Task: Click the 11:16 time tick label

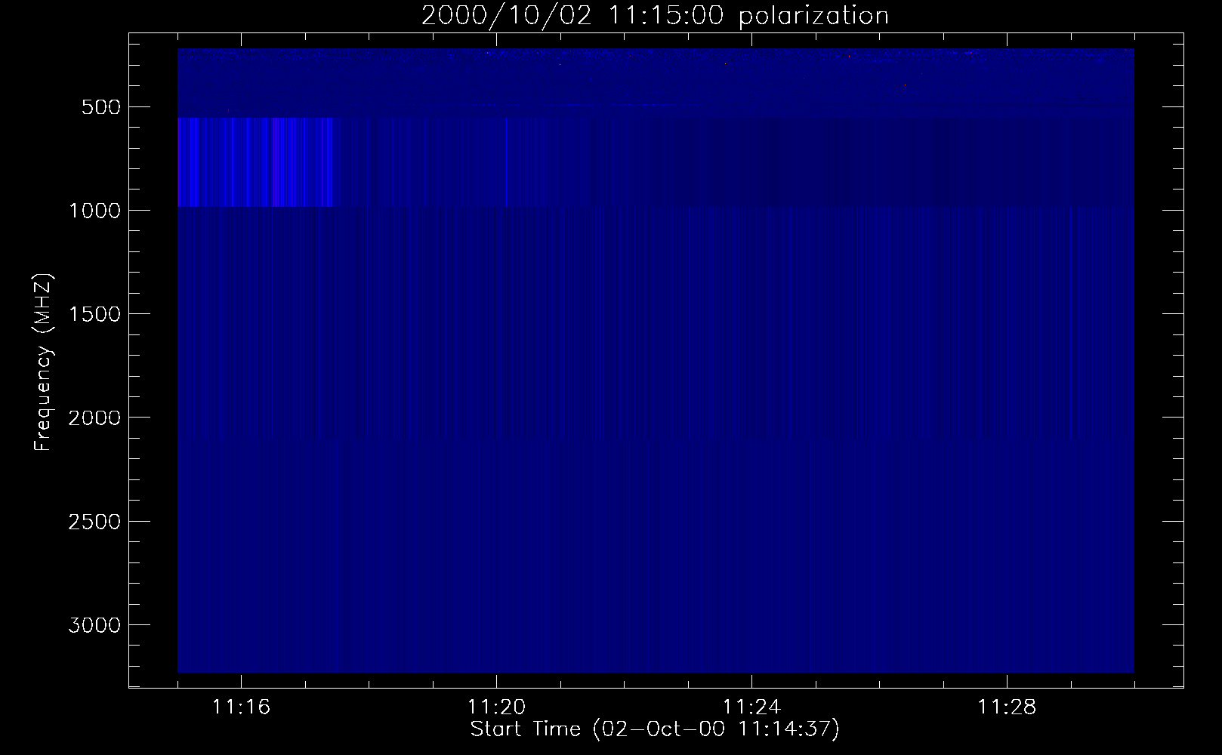Action: 241,707
